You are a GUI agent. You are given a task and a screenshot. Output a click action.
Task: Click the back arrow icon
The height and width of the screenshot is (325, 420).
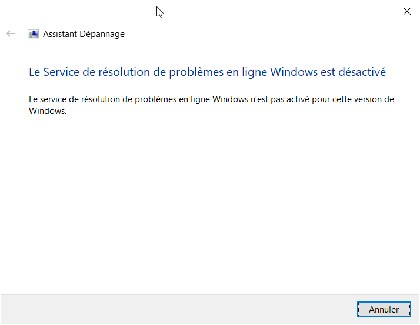click(x=11, y=33)
